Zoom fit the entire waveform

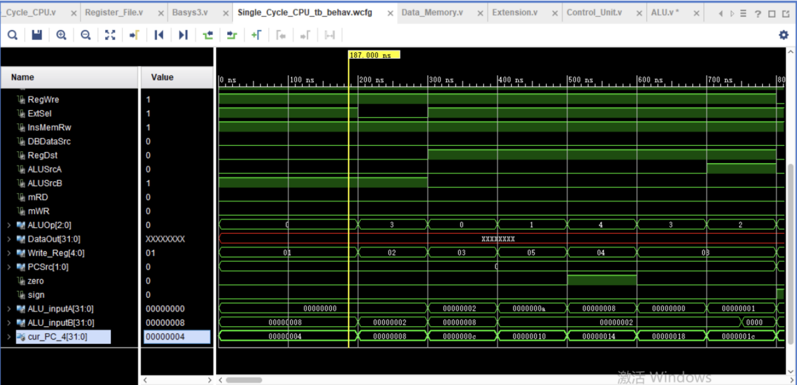point(110,35)
